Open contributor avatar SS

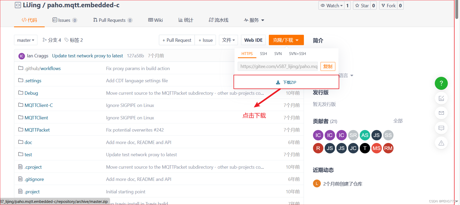[388, 135]
